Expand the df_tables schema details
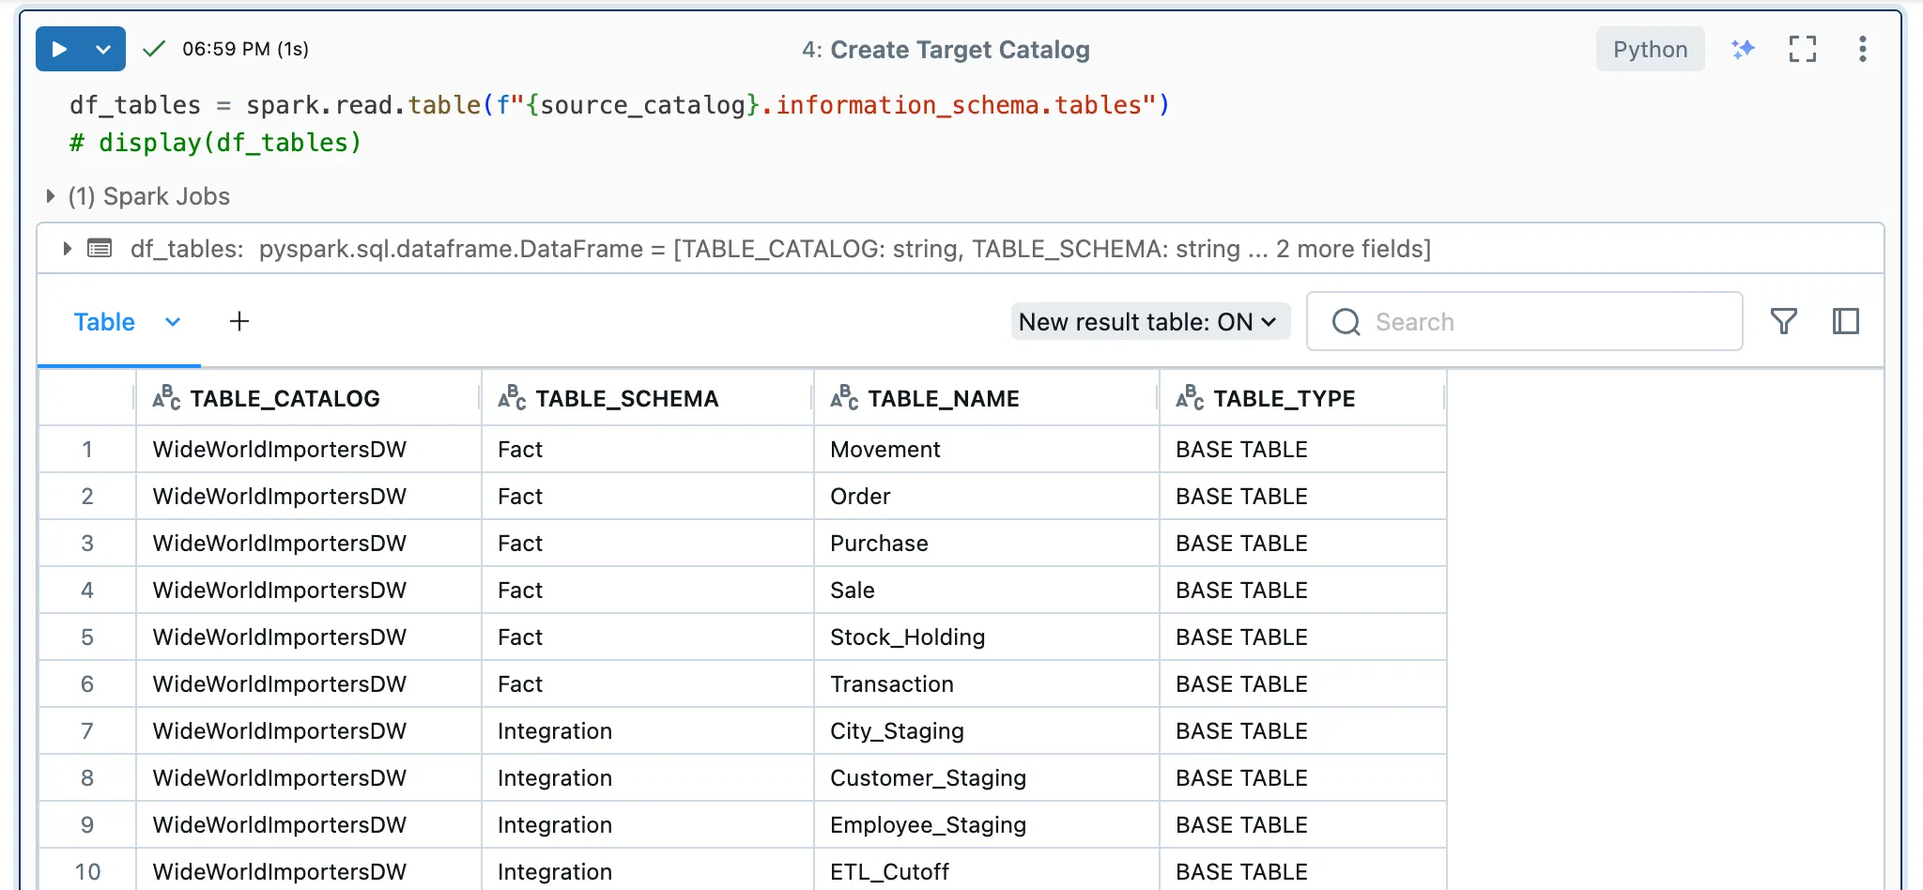1923x890 pixels. (67, 249)
